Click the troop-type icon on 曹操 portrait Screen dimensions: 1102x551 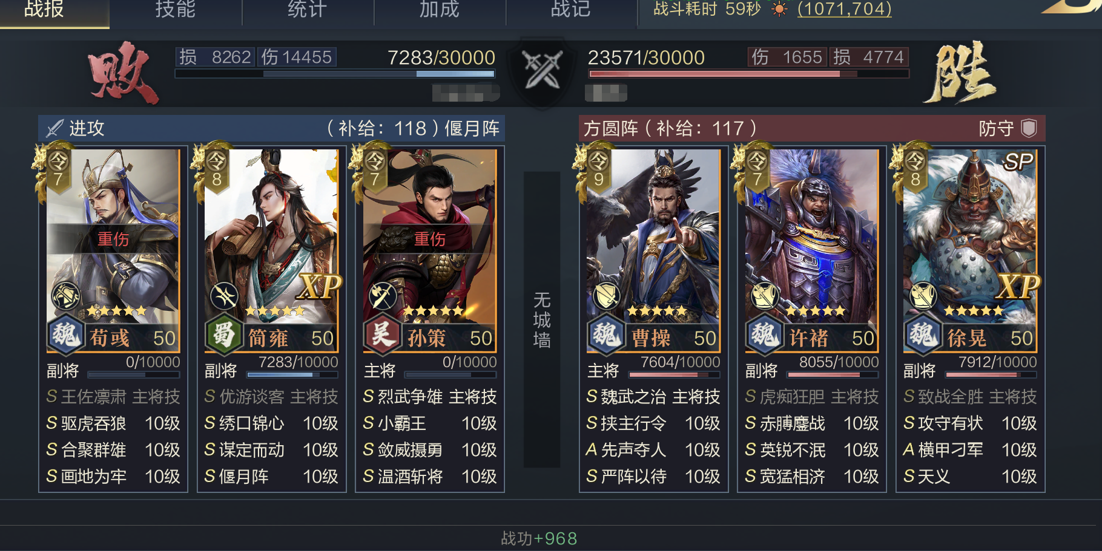[605, 296]
